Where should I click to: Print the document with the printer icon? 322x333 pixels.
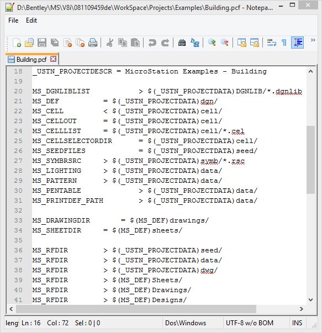(93, 43)
